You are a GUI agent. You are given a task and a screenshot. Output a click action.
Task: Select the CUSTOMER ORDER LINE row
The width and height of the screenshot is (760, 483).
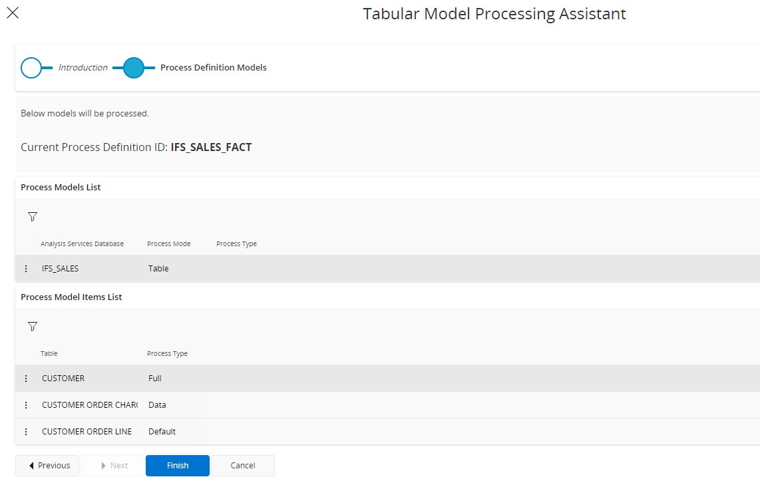tap(87, 431)
